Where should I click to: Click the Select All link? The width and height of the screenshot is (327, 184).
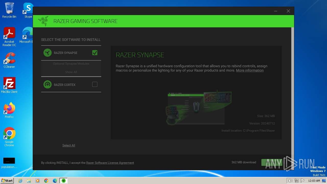pyautogui.click(x=69, y=145)
